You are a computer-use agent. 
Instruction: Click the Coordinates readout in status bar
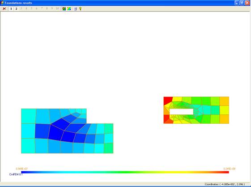click(x=225, y=184)
